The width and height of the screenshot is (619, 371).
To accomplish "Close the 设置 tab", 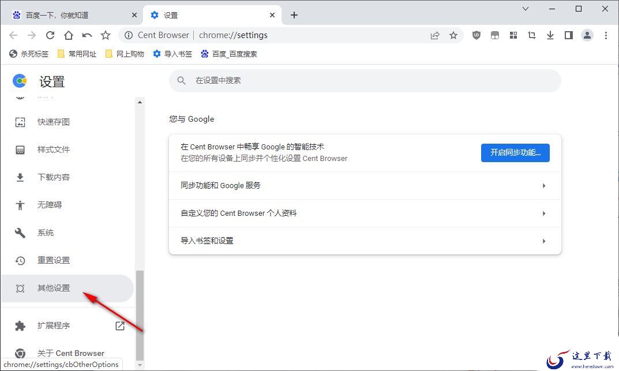I will click(272, 15).
